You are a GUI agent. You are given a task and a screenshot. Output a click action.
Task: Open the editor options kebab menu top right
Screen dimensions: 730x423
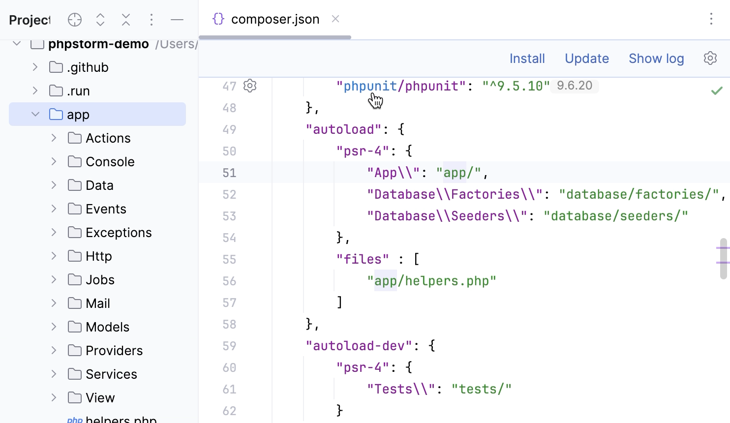tap(711, 19)
